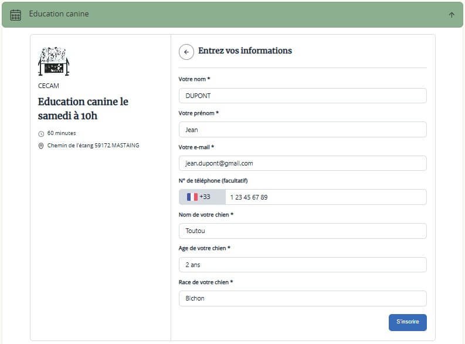Focus the phone number field 1 23 45 67 89
Screen dimensions: 465x344
pos(326,197)
